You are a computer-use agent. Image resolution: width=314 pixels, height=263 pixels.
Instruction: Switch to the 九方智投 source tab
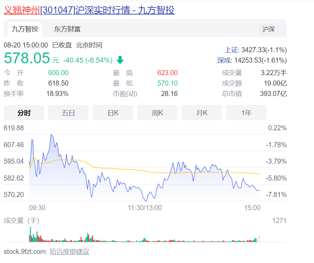[25, 29]
